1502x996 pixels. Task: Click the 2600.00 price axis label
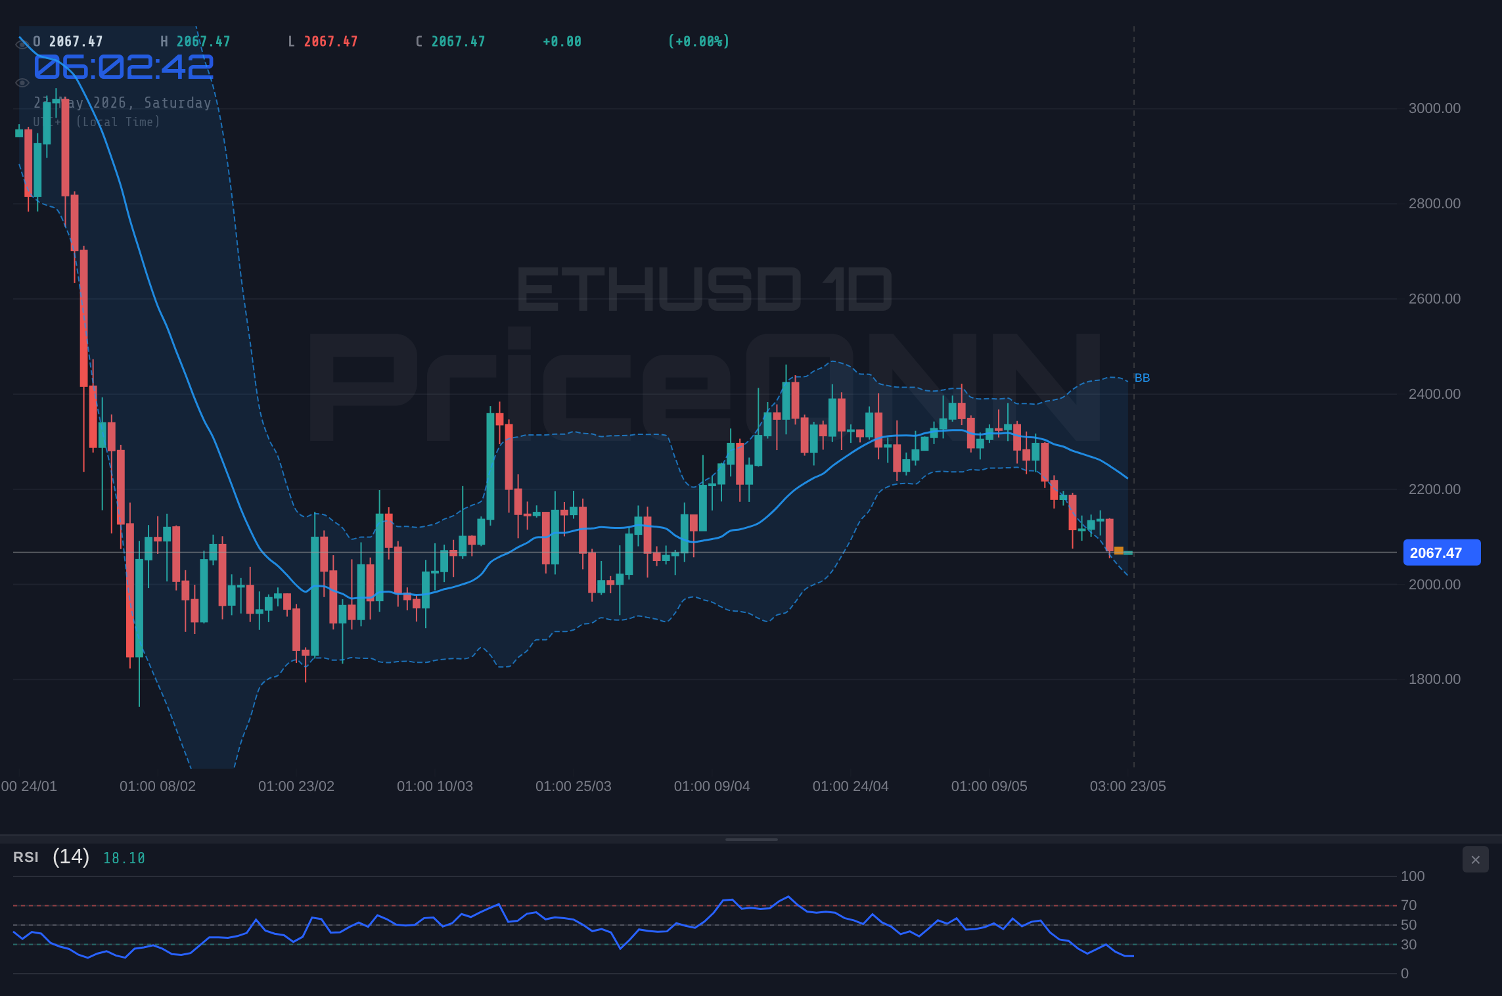pyautogui.click(x=1434, y=299)
